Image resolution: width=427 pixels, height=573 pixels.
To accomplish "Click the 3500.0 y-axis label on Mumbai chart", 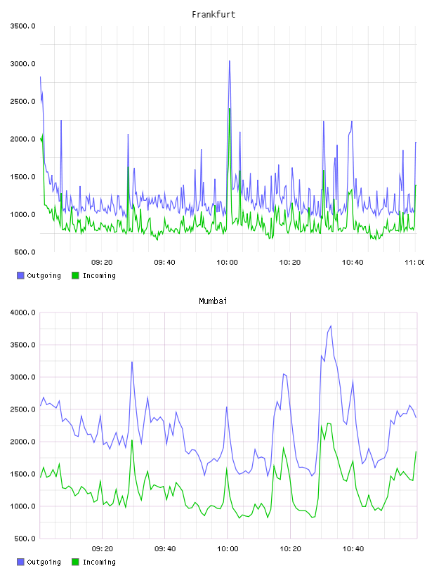I will [22, 345].
